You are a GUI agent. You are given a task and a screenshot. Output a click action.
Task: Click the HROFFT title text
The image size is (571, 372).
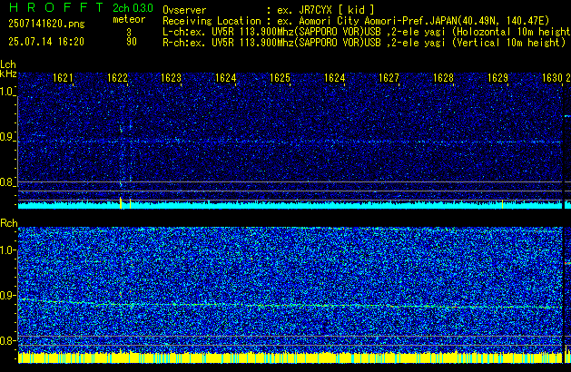[x=56, y=7]
